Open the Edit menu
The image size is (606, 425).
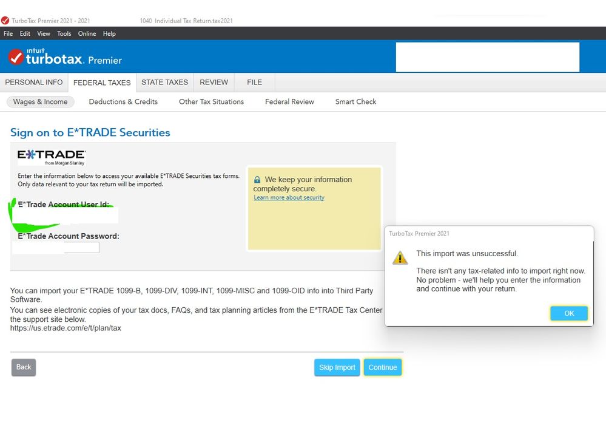(x=25, y=33)
